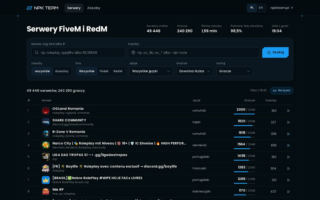Screen dimensions: 320x200
Task: Switch to the Zasoby tab
Action: coord(94,8)
